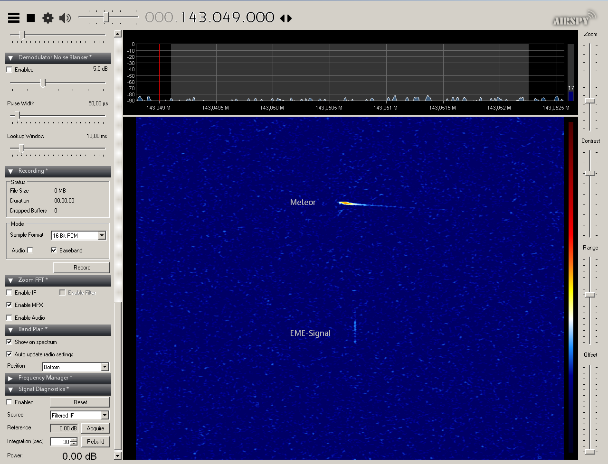Viewport: 608px width, 464px height.
Task: Click the frequency step arrows icon
Action: click(x=286, y=19)
